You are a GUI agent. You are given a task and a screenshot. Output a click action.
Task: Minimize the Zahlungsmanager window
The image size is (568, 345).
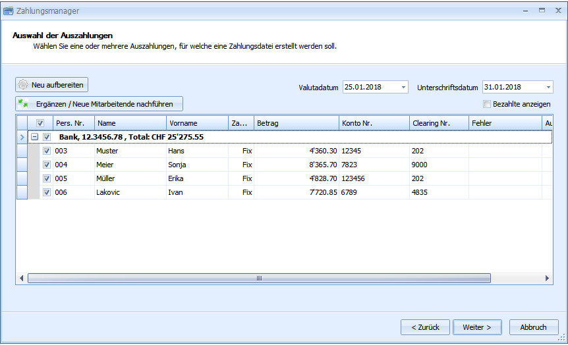pyautogui.click(x=525, y=11)
